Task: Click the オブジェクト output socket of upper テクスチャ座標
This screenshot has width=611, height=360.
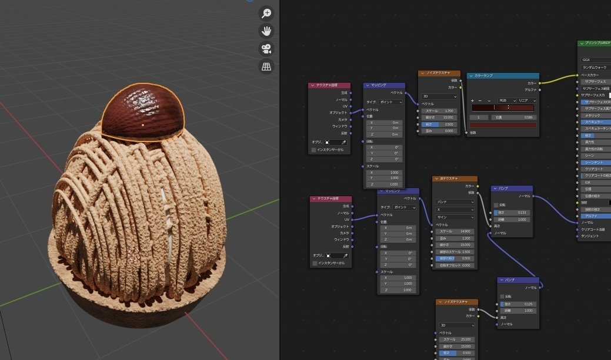Action: [350, 113]
